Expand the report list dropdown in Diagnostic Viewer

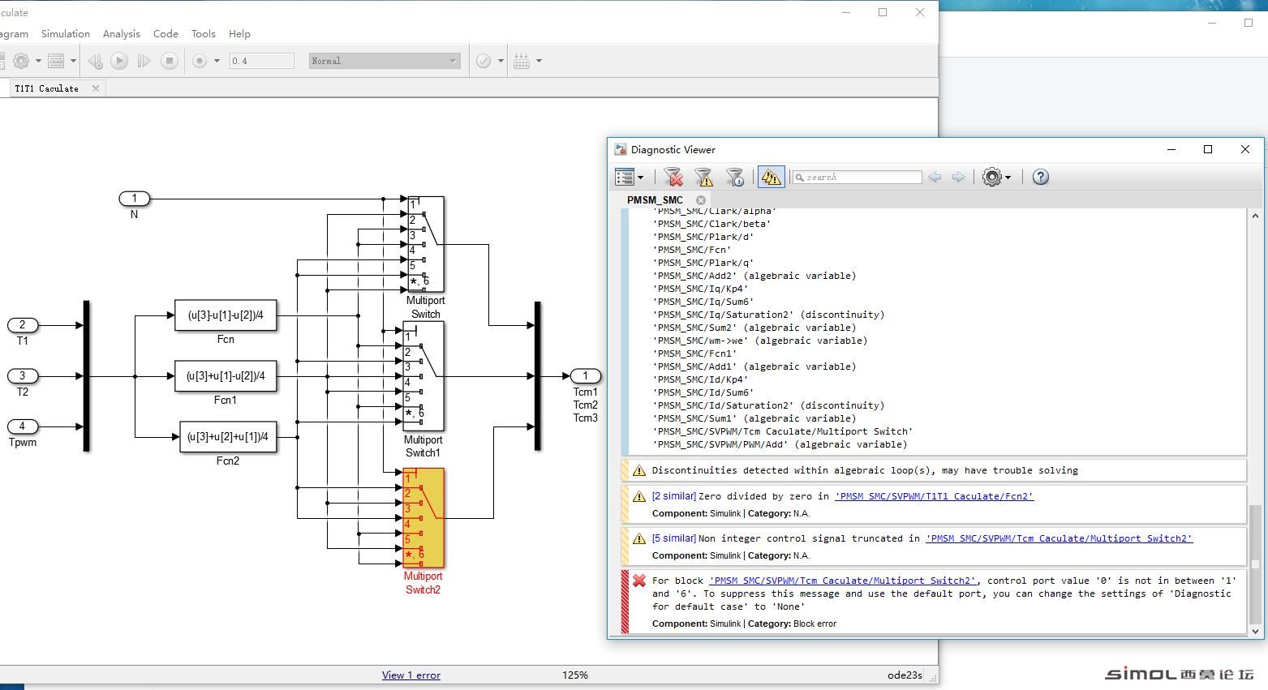(x=640, y=178)
